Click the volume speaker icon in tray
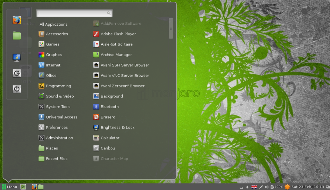This screenshot has height=190, width=330. pyautogui.click(x=266, y=187)
